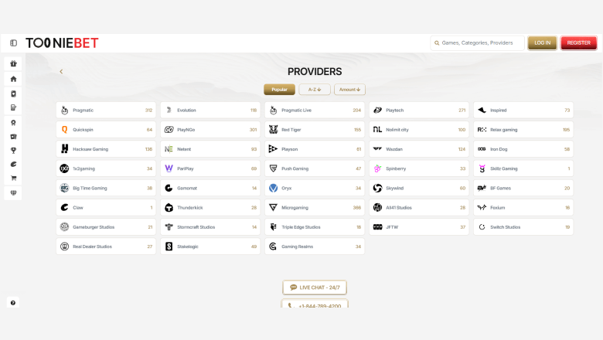Viewport: 603px width, 340px height.
Task: Select the Switch Studios provider
Action: pos(523,227)
